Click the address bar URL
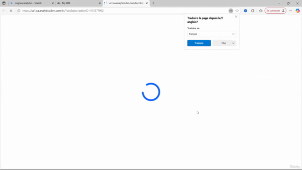This screenshot has height=170, width=302. point(63,10)
